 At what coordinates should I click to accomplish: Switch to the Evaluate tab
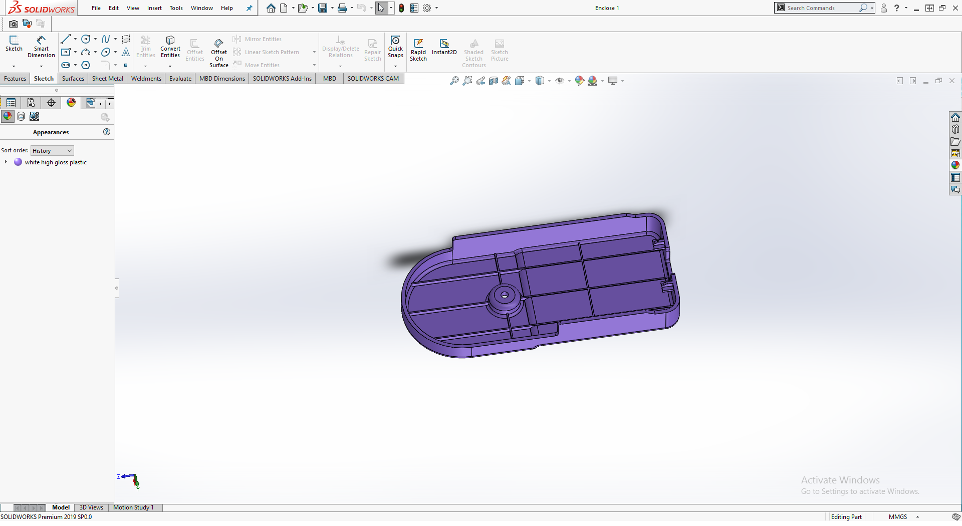(180, 79)
